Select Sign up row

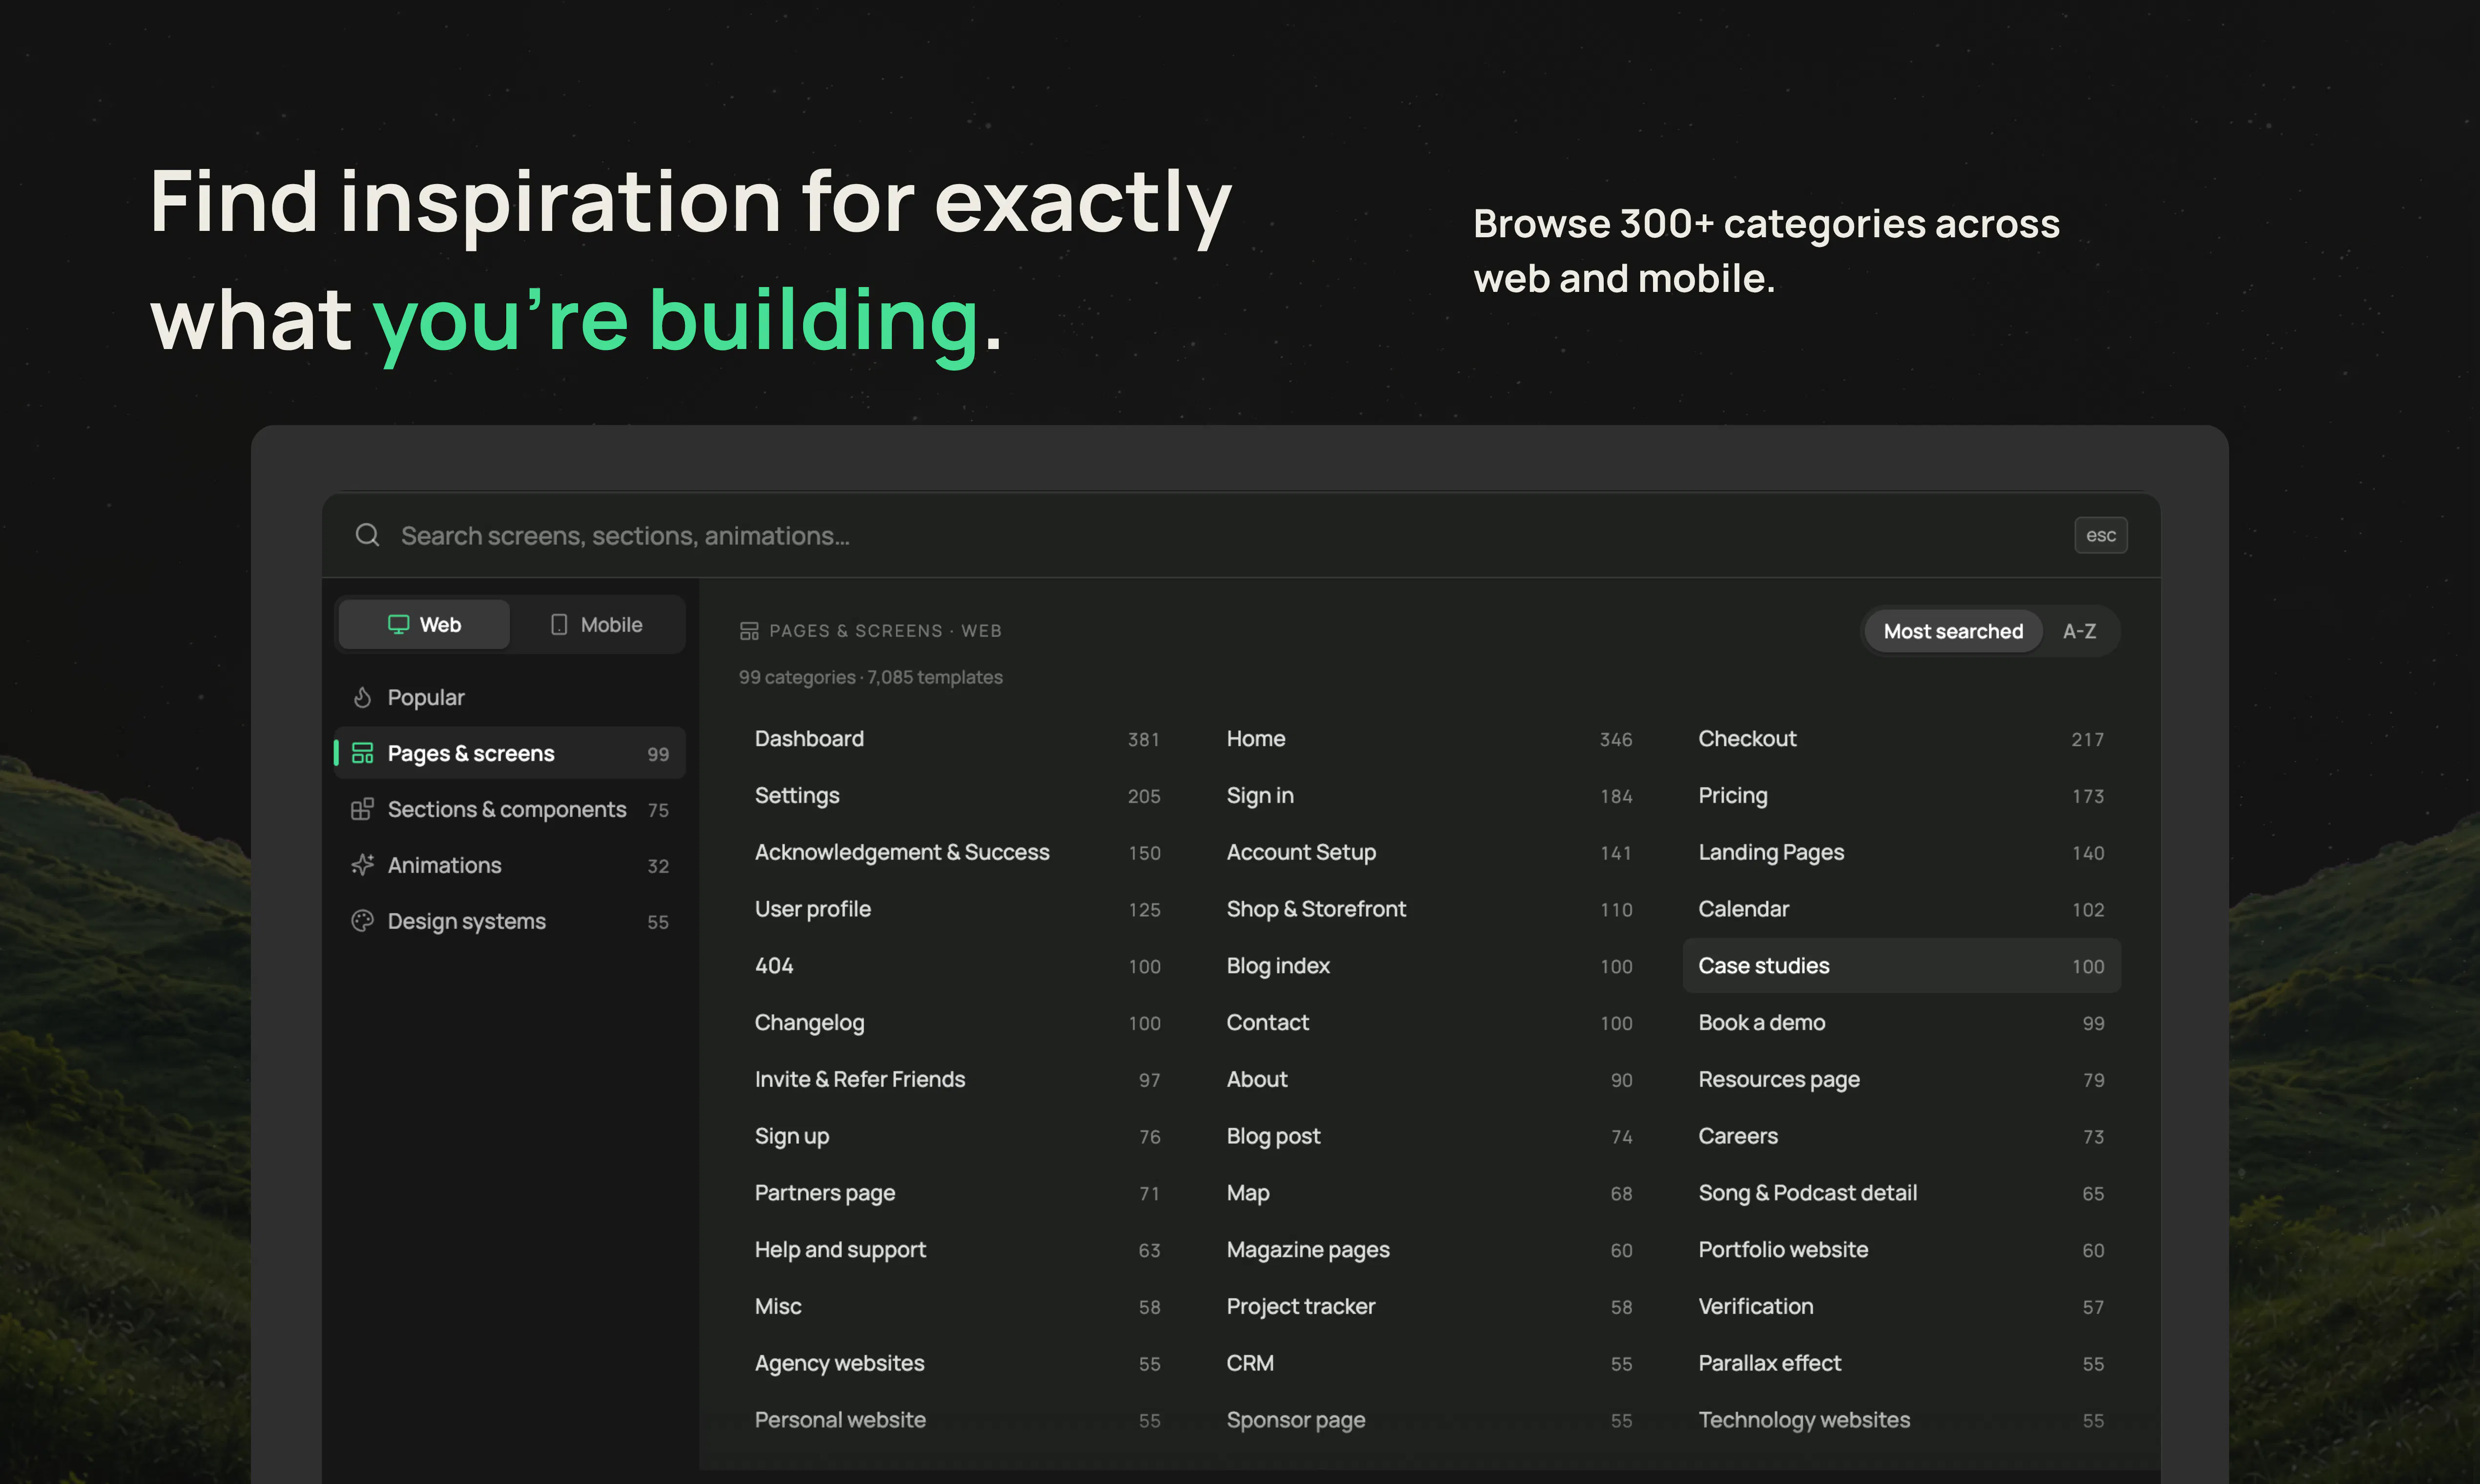pyautogui.click(x=958, y=1136)
